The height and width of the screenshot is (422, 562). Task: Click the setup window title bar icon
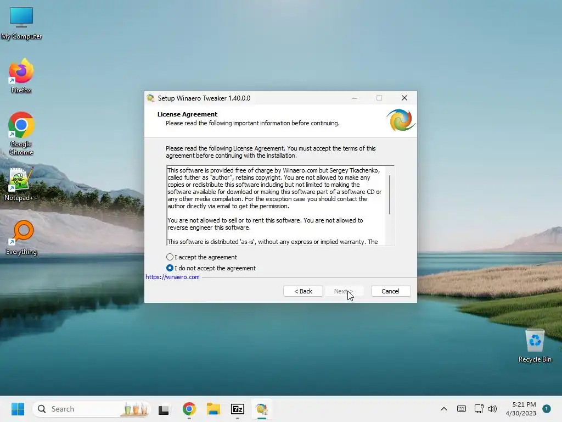pos(150,98)
